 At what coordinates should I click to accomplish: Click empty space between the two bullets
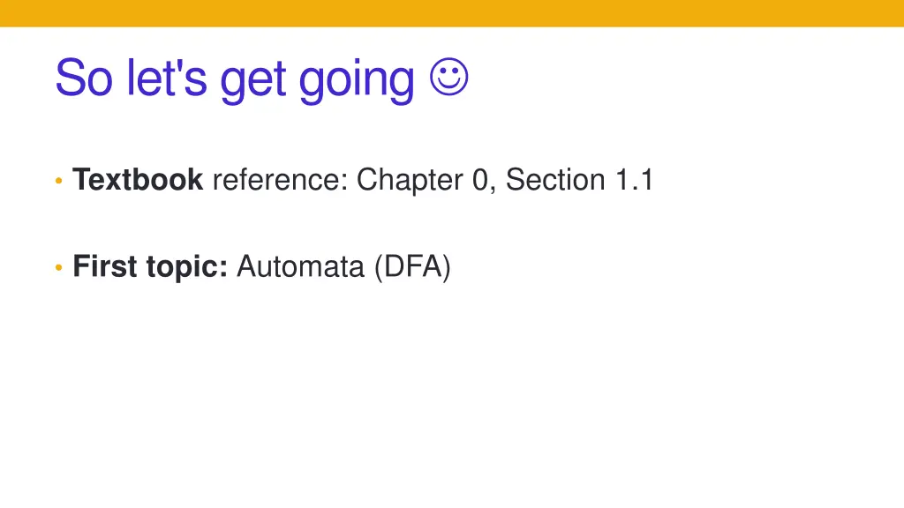click(x=346, y=223)
